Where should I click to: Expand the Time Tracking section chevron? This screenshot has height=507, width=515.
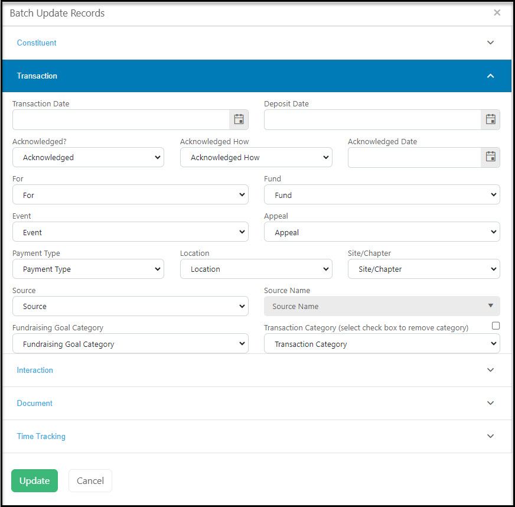[490, 436]
